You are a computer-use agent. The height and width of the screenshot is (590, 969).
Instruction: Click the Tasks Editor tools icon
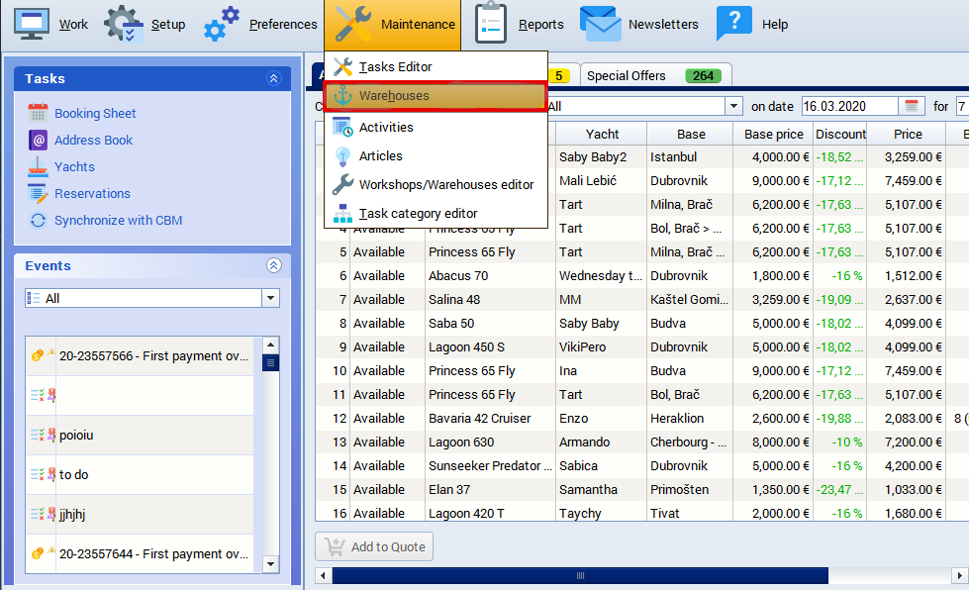tap(343, 66)
